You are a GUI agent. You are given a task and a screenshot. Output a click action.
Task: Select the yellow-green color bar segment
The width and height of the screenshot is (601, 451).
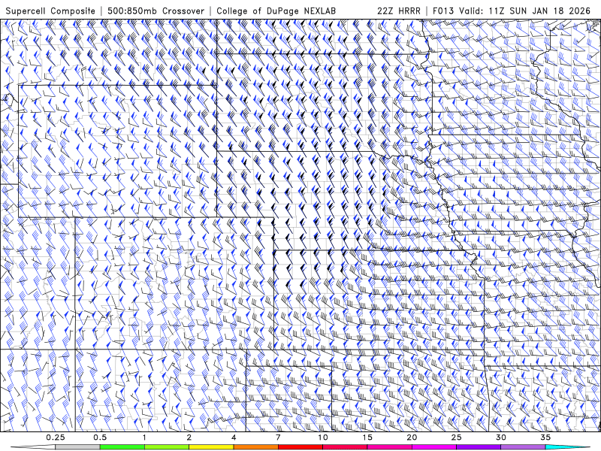click(x=167, y=447)
